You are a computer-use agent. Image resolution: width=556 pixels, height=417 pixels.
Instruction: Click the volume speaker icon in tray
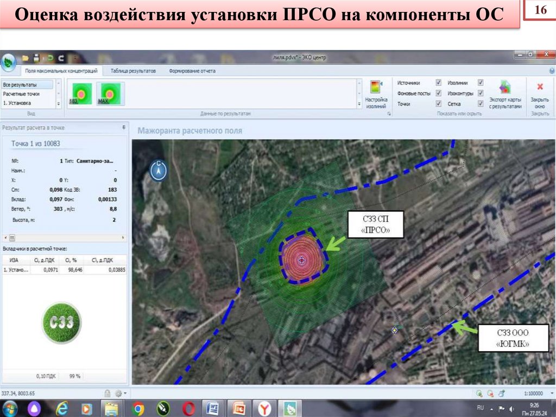[x=512, y=409]
